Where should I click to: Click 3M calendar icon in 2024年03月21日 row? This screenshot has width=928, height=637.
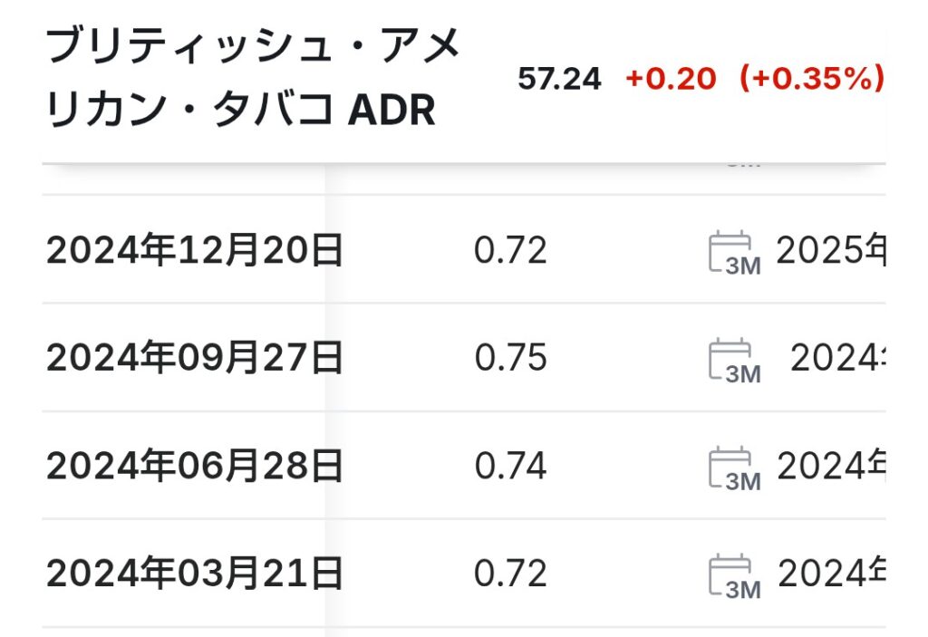(733, 575)
